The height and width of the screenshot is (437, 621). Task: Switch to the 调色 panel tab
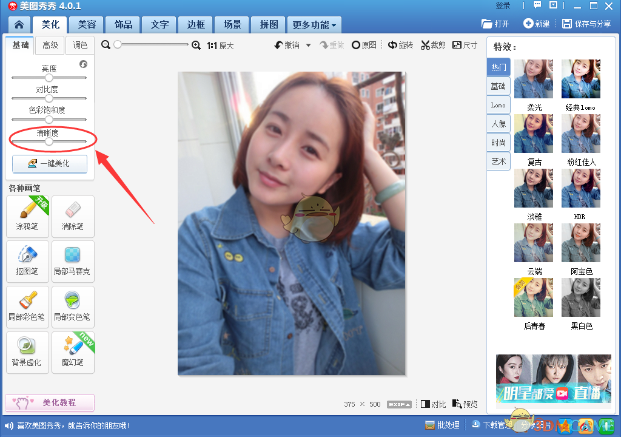point(79,45)
